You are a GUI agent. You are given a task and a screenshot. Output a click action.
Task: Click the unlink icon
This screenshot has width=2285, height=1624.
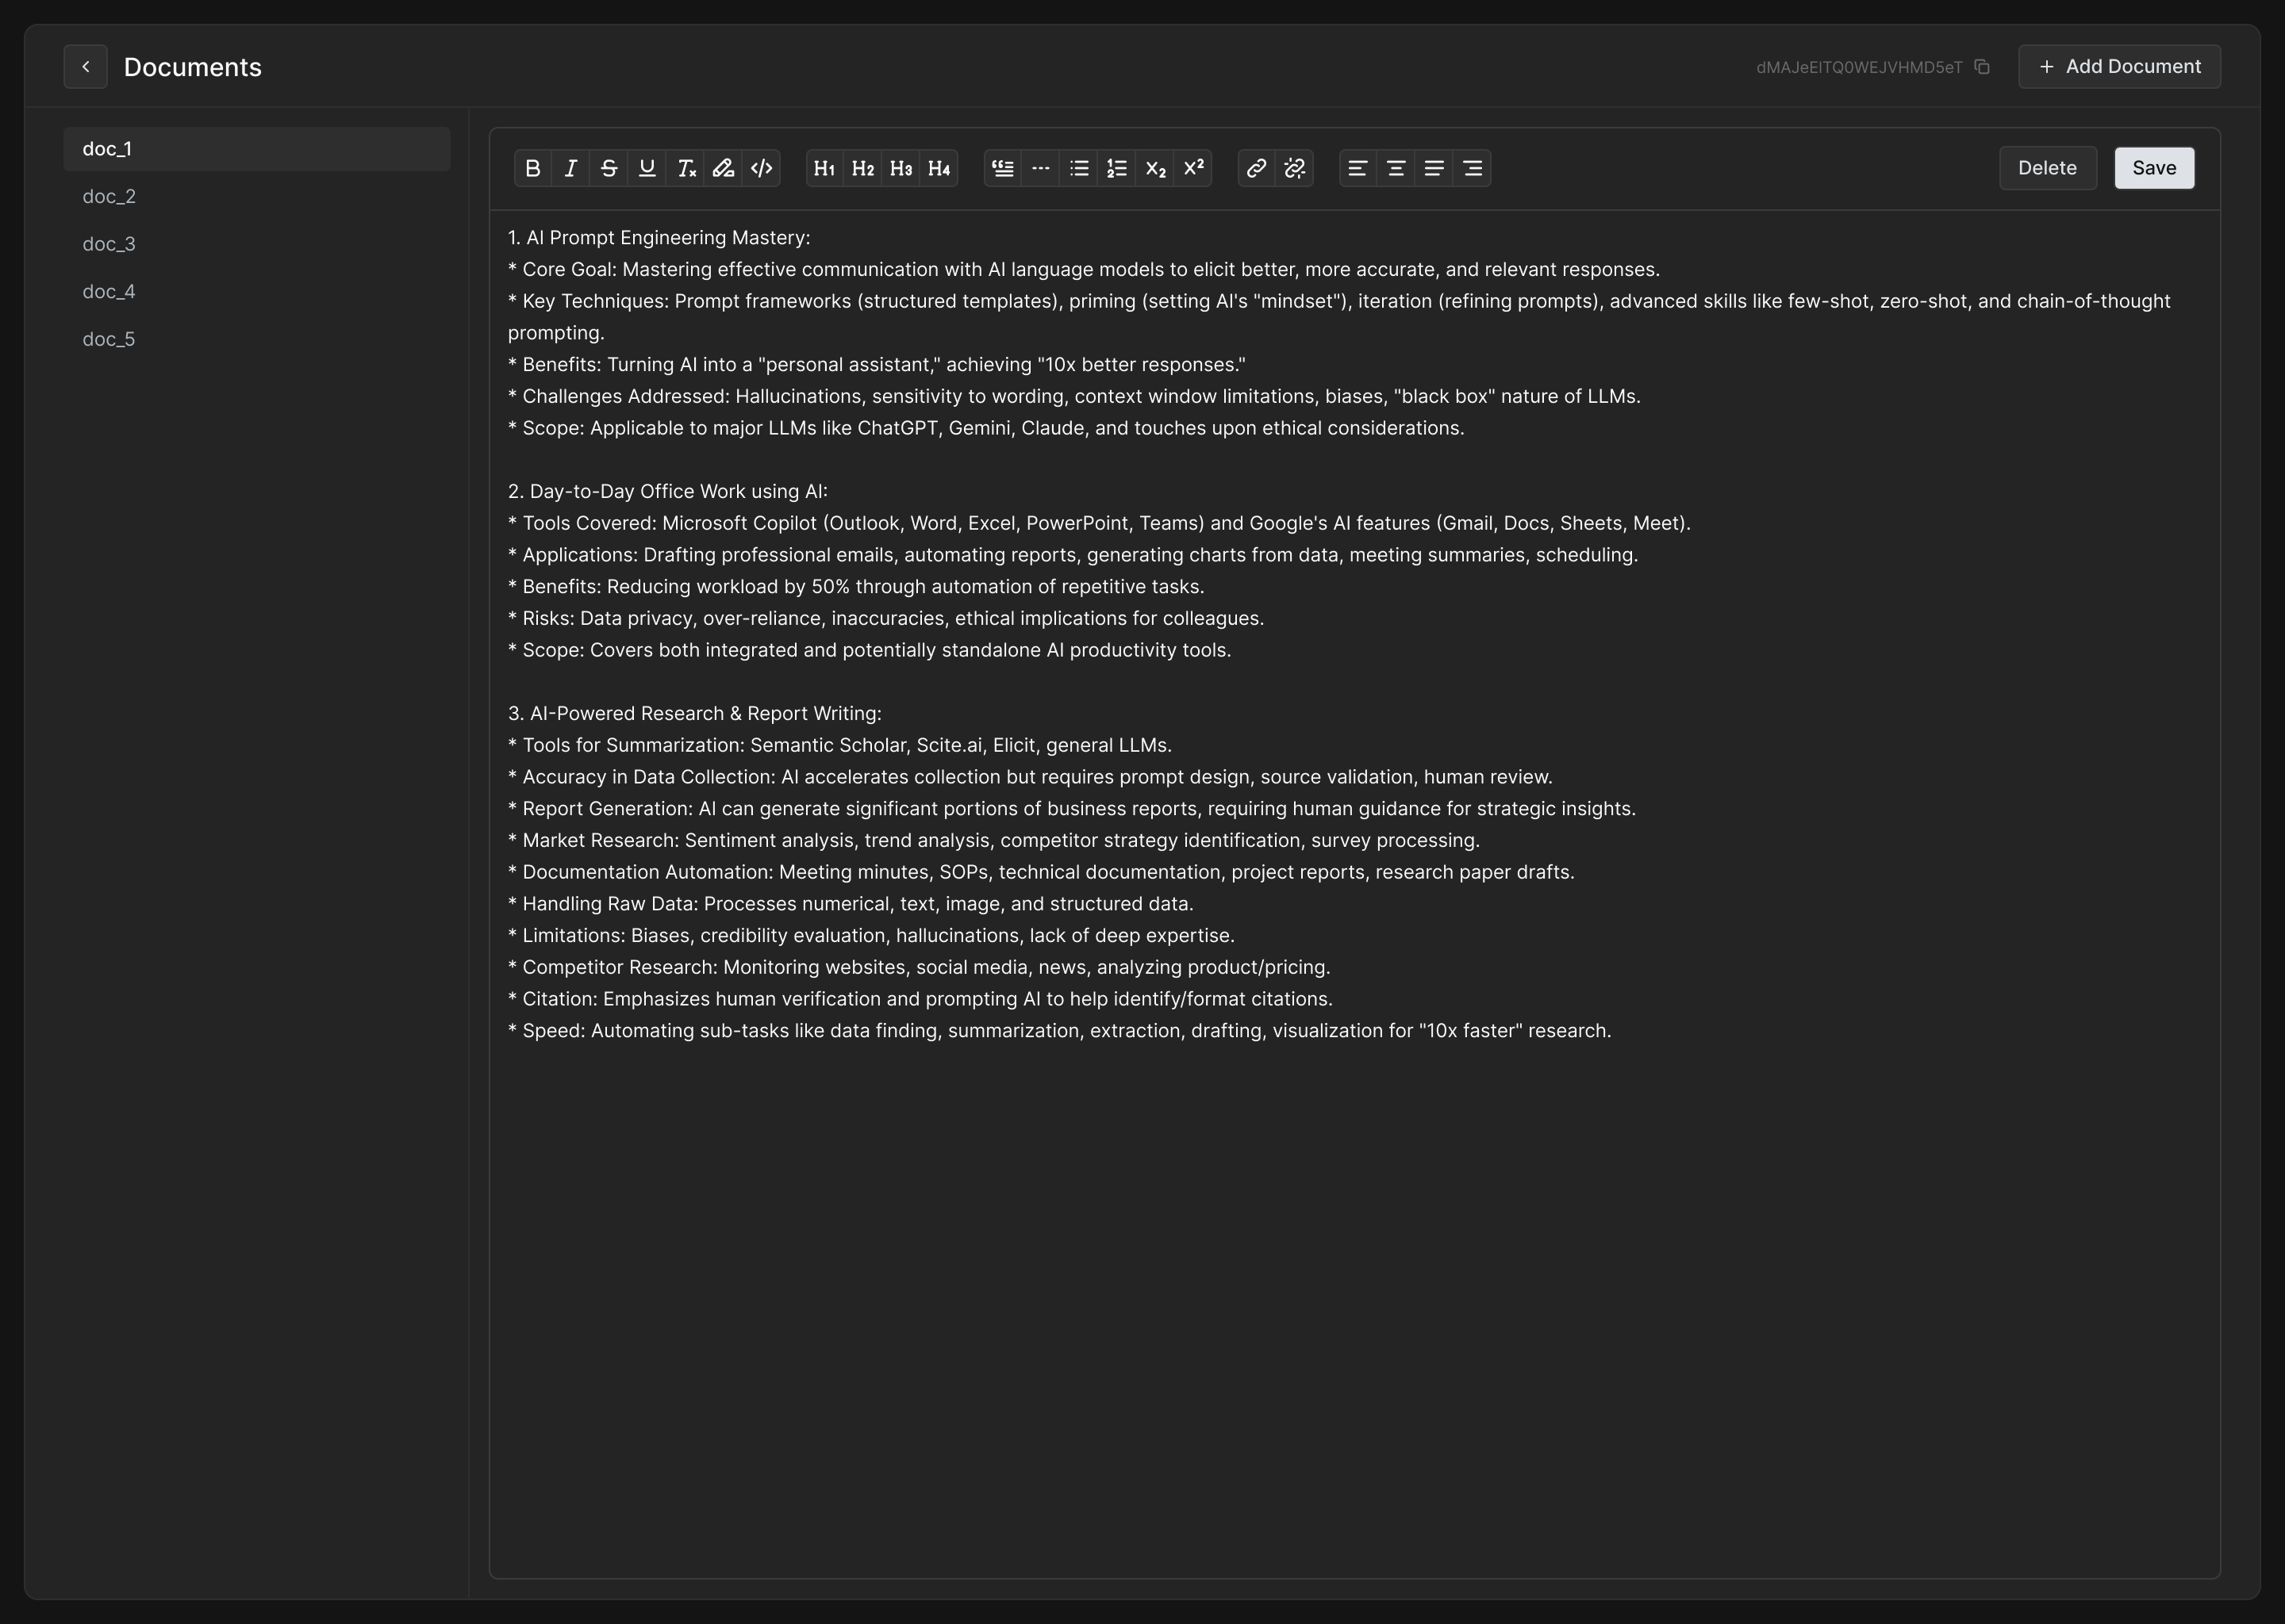click(1295, 168)
